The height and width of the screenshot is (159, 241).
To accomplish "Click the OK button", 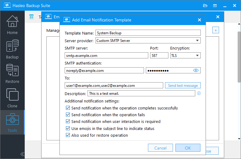I will pos(188,148).
